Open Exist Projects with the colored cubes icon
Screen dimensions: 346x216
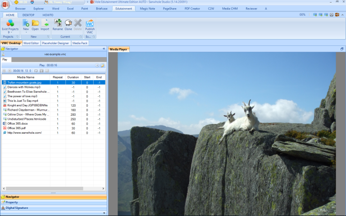point(10,23)
